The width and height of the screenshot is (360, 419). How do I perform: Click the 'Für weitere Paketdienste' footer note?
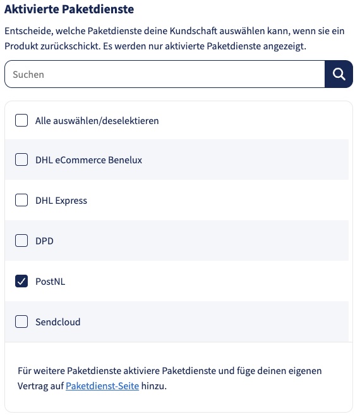[x=170, y=378]
